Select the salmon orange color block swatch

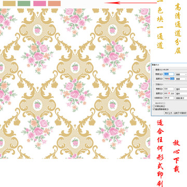coord(55,4)
